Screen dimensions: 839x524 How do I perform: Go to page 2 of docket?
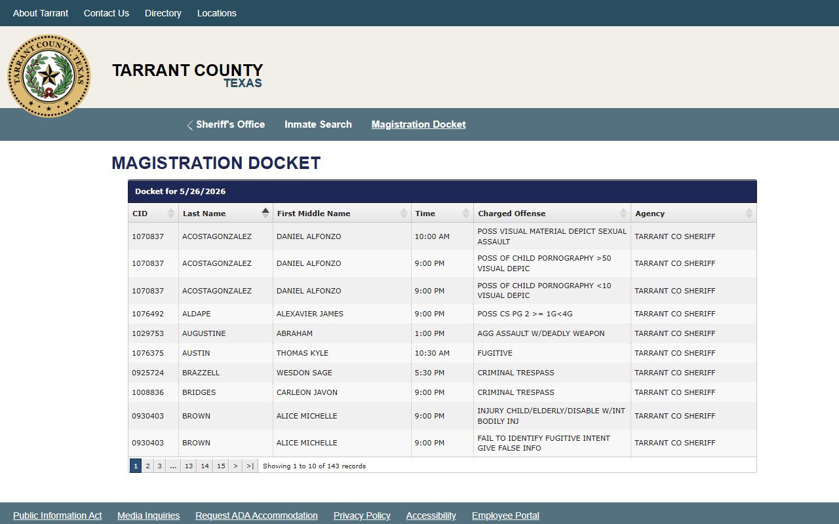[147, 466]
